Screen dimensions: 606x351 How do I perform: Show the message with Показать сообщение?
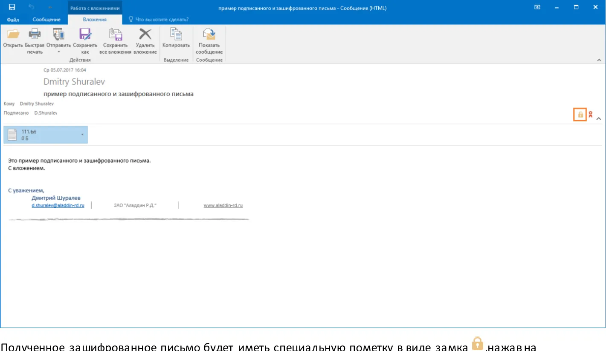pos(209,41)
